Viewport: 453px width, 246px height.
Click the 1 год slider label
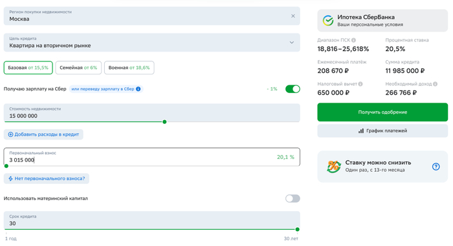point(11,239)
